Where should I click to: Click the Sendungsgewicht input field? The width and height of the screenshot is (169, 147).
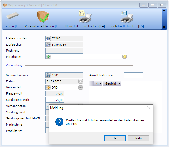click(x=55, y=100)
